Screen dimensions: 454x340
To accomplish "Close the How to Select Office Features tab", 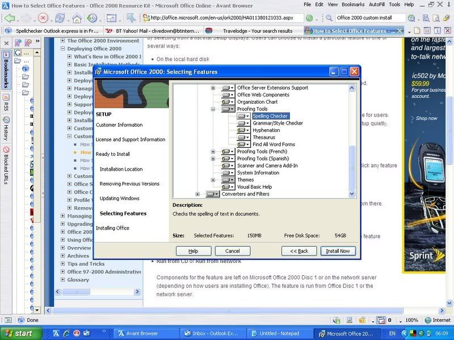I will click(400, 31).
